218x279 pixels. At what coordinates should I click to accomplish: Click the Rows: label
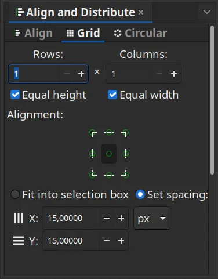point(48,55)
